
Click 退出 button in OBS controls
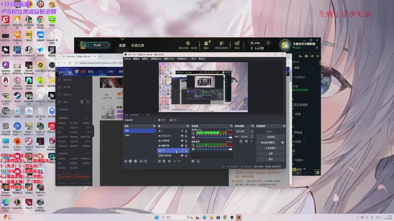click(x=270, y=159)
